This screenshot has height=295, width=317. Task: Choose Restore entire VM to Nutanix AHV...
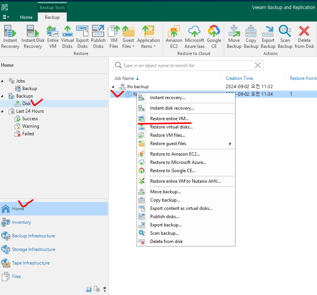[x=186, y=181]
